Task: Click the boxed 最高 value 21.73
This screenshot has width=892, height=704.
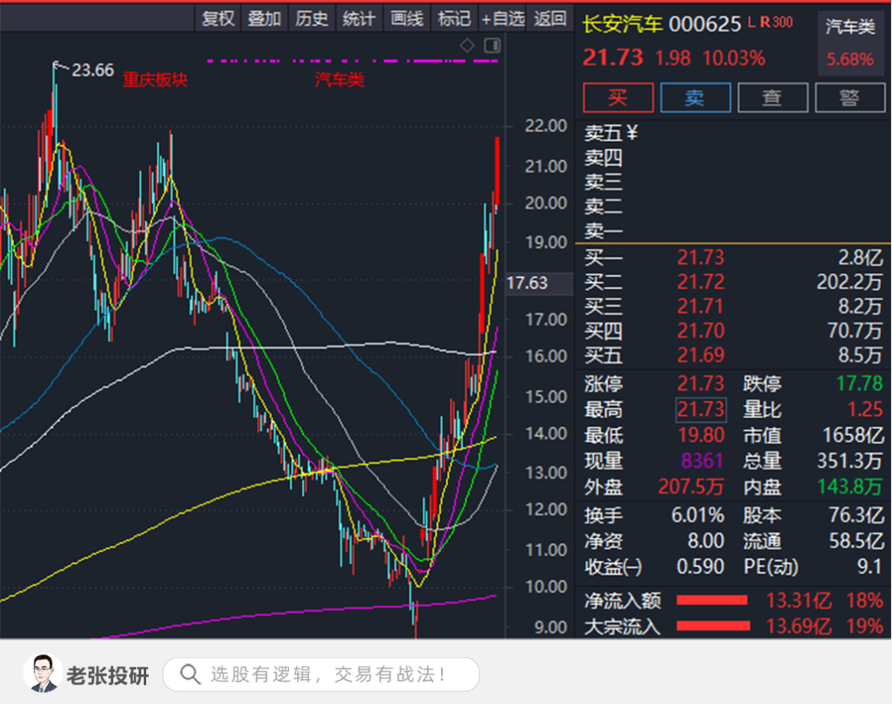Action: click(700, 409)
